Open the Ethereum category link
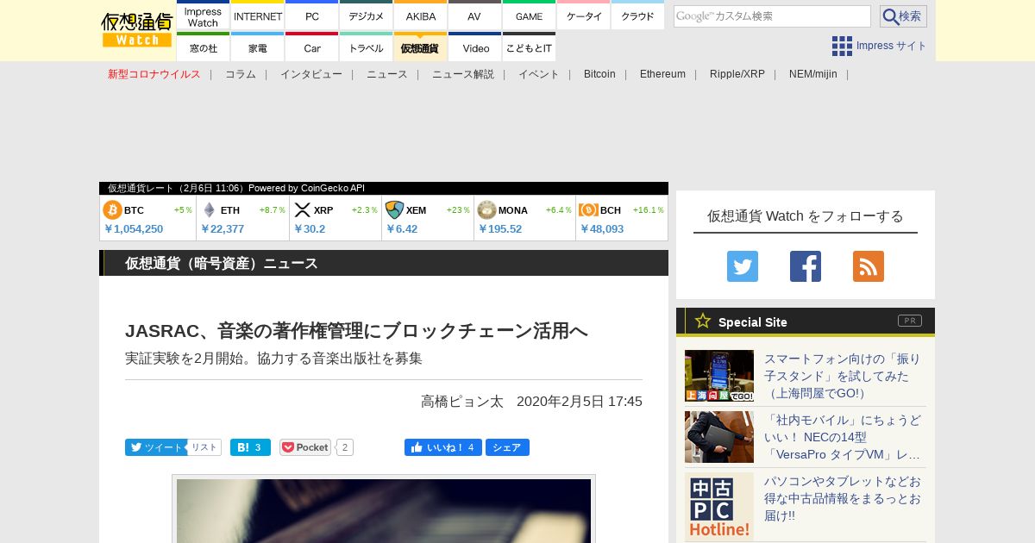1035x543 pixels. pos(662,74)
